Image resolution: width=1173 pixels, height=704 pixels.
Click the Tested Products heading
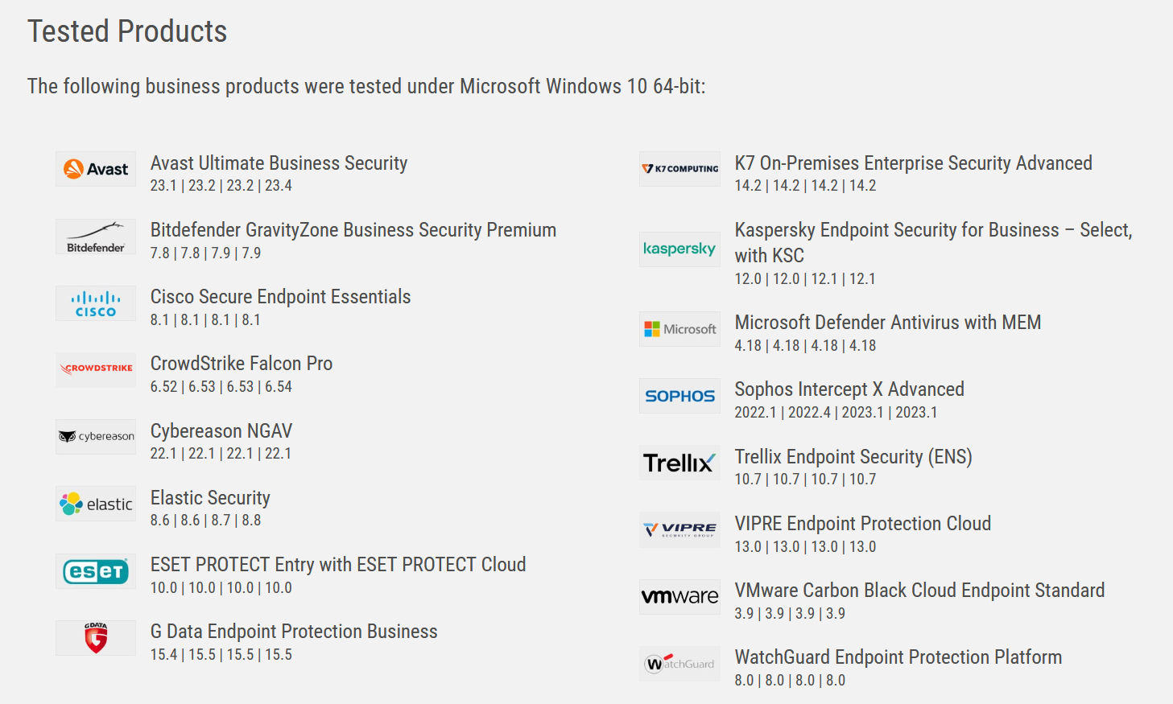coord(127,31)
